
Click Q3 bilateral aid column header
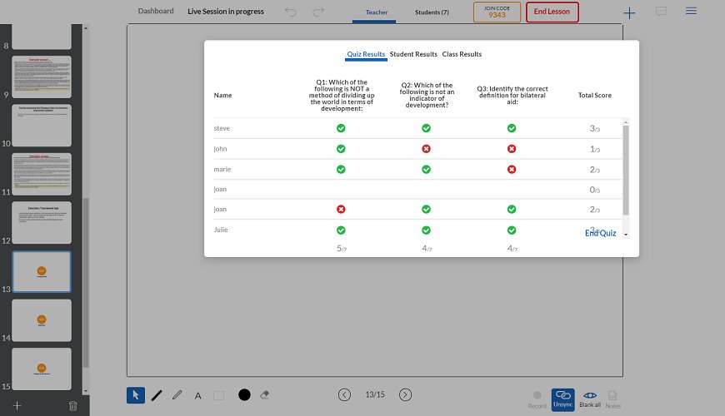click(512, 95)
